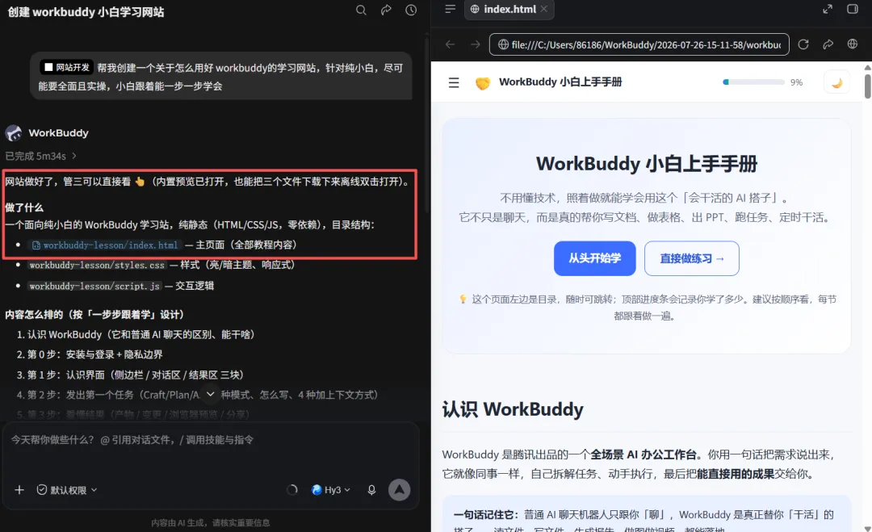Screen dimensions: 872x532
Task: Click the WorkBuddy 小白上手手册 header title
Action: pos(560,82)
